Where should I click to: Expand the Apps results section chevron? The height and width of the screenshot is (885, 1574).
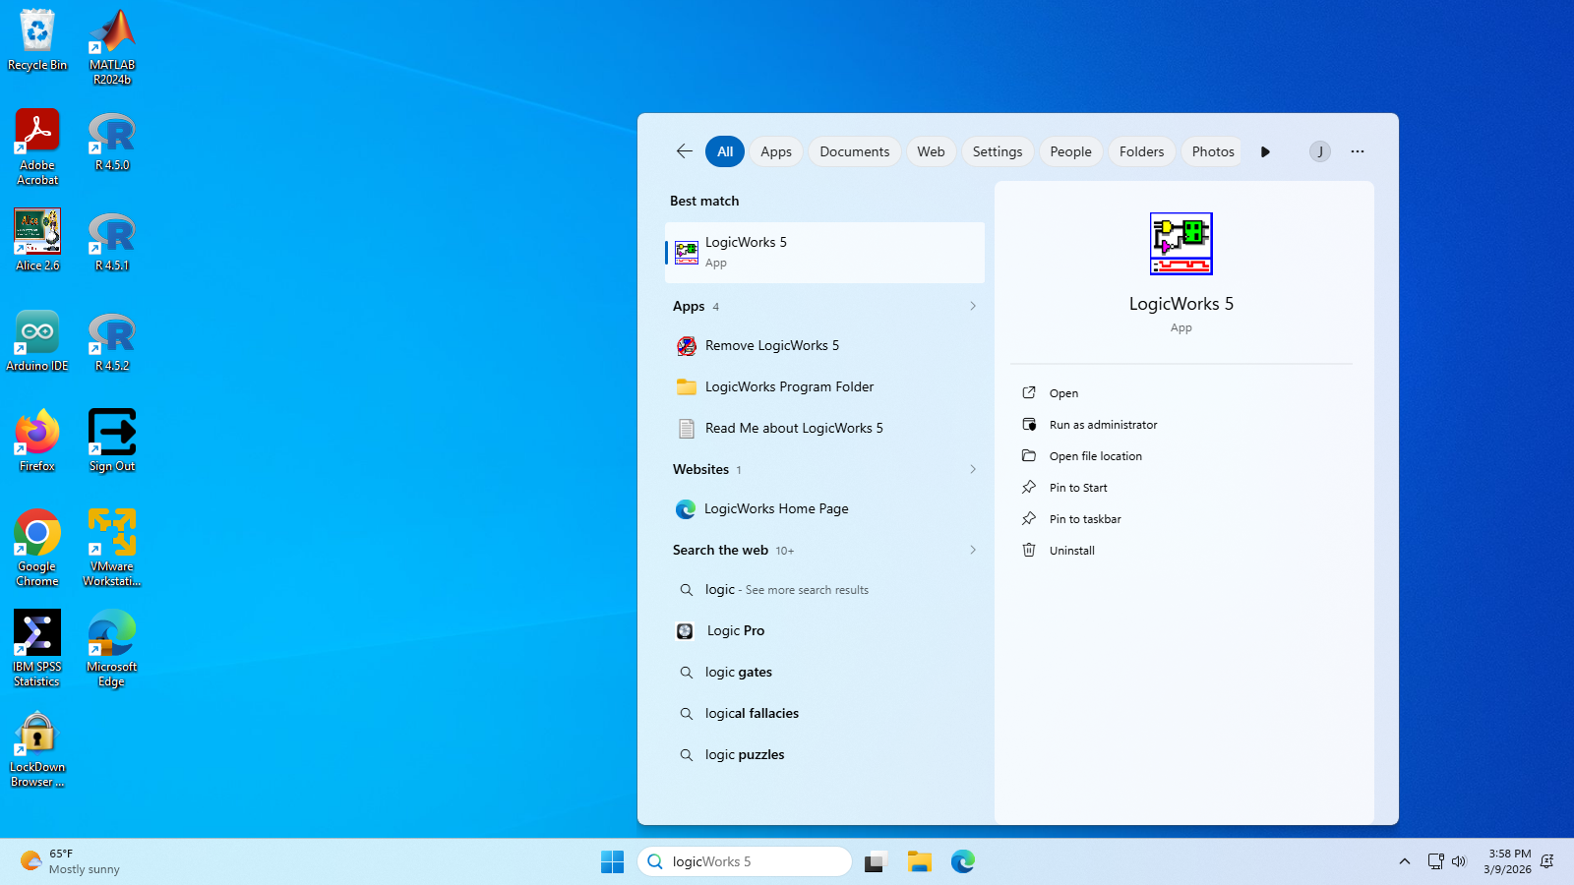[973, 306]
